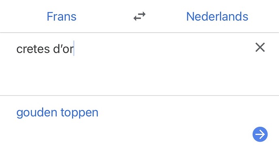Viewport: 279px width, 166px height.
Task: Tap the two-arrow language switch icon
Action: (x=139, y=16)
